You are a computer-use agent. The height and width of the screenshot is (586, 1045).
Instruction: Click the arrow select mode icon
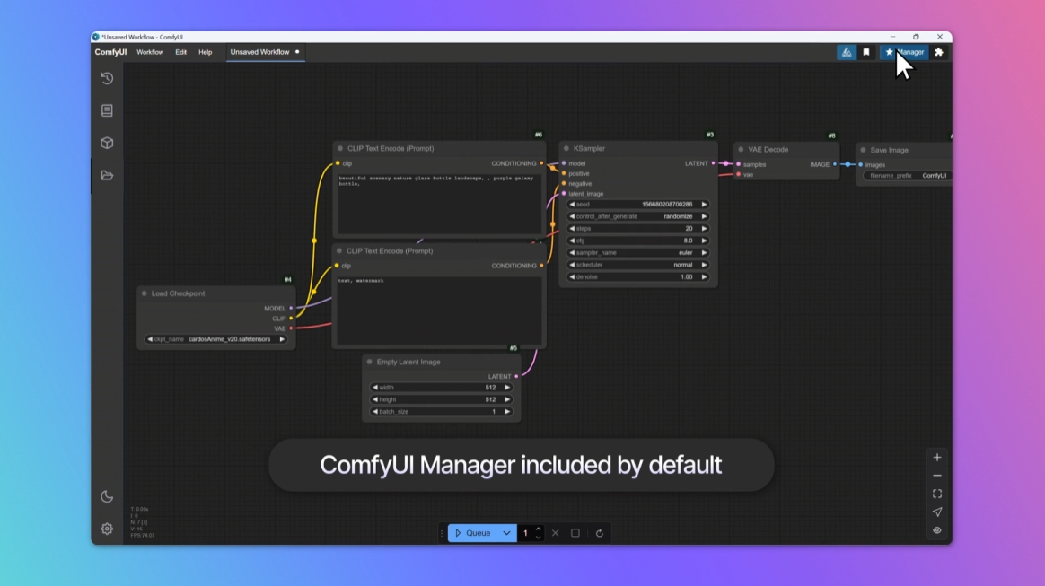coord(937,512)
